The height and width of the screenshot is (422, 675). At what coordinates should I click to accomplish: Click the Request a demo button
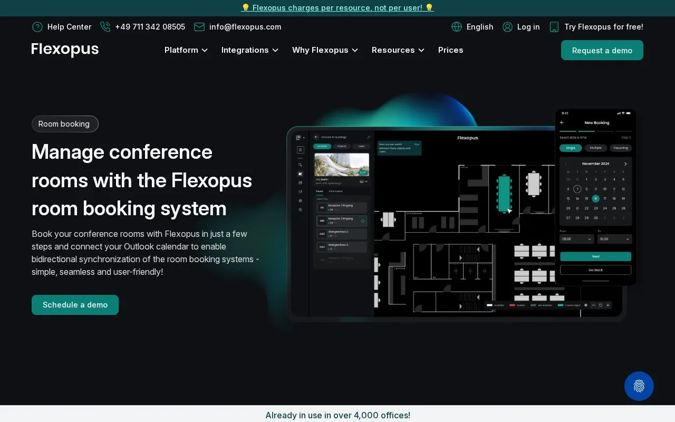point(602,50)
